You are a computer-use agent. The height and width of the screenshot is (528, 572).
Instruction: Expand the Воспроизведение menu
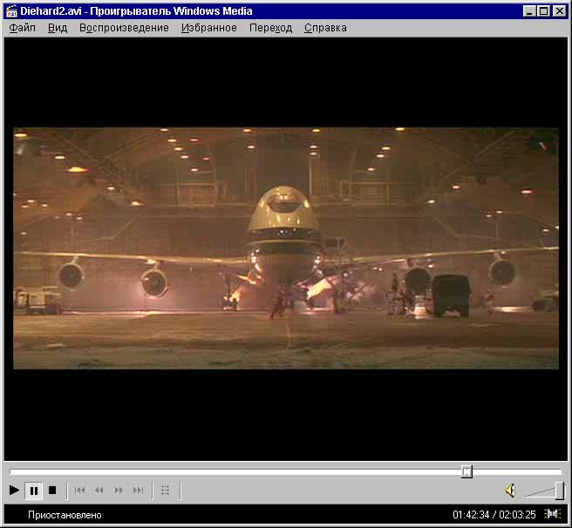click(x=124, y=28)
